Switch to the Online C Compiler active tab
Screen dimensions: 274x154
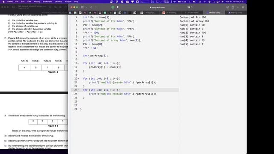click(214, 13)
